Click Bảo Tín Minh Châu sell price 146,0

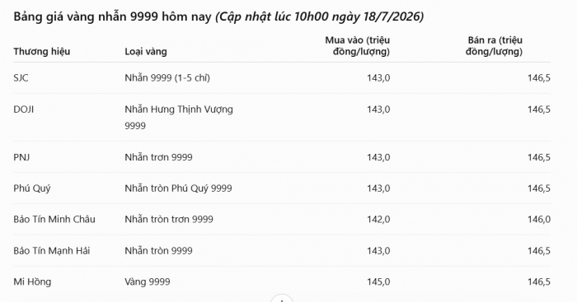[539, 220]
